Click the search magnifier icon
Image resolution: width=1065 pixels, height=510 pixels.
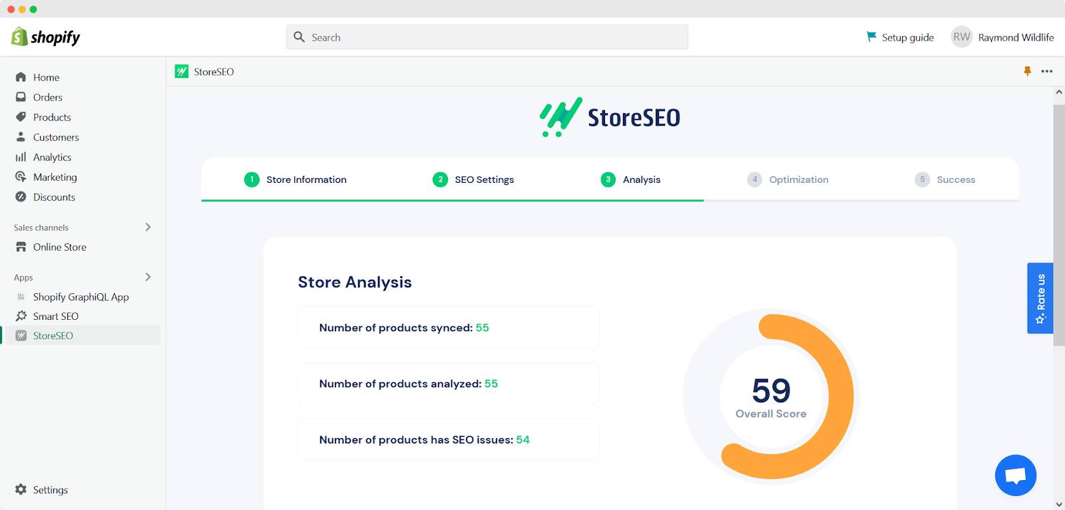point(300,37)
